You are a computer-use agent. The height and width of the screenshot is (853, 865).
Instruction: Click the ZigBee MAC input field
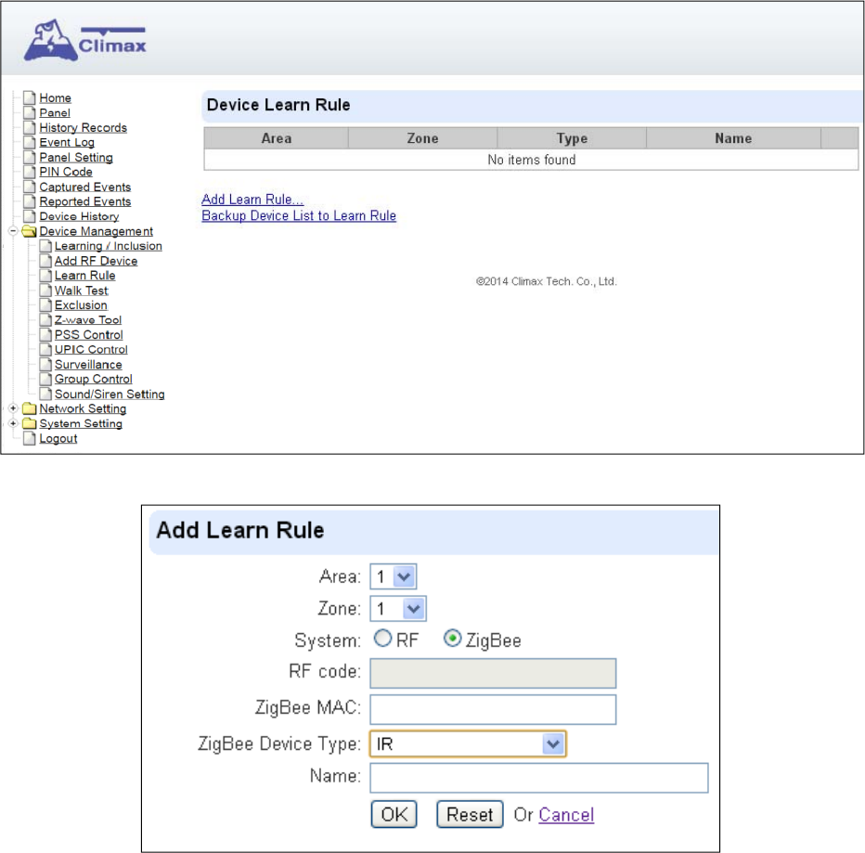coord(493,709)
